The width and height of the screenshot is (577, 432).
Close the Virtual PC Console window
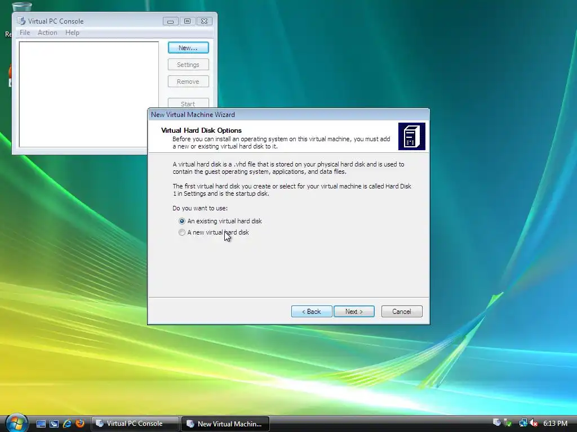[204, 21]
